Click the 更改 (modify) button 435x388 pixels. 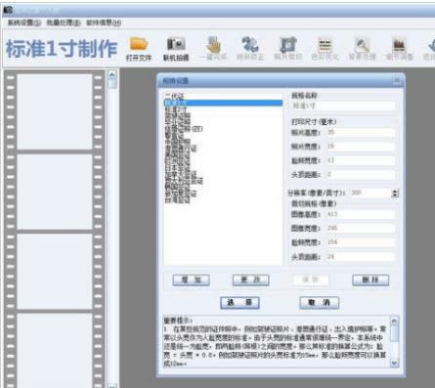(x=251, y=280)
